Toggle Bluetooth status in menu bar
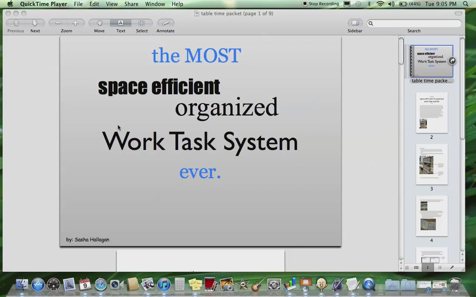Viewport: 476px width, 297px height. point(369,4)
